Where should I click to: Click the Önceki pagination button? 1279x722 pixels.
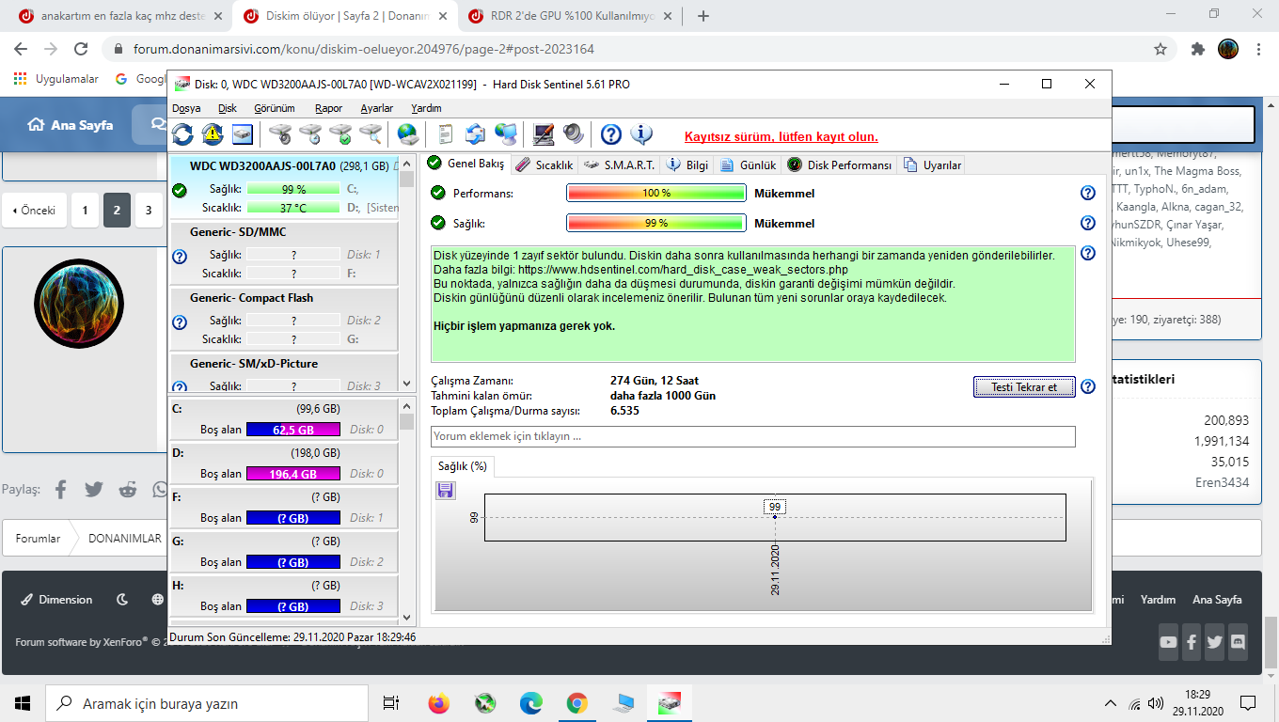tap(34, 211)
